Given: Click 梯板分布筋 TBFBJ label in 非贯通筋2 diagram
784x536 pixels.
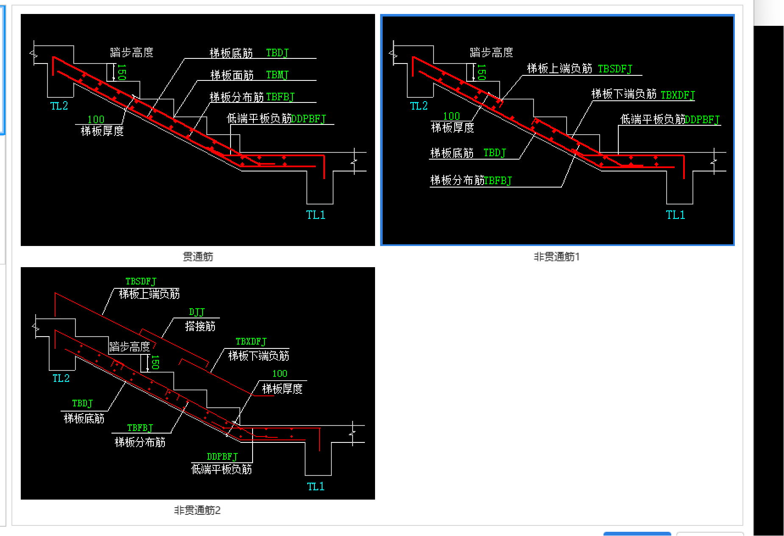Looking at the screenshot, I should pyautogui.click(x=140, y=436).
